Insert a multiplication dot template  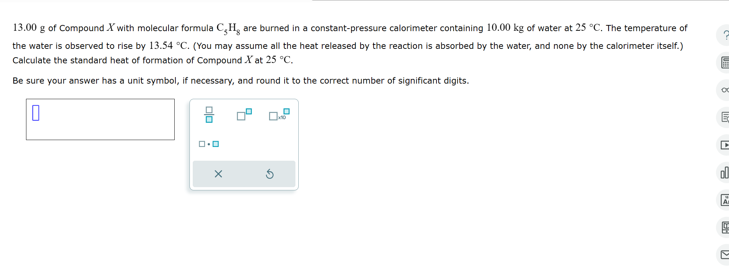208,144
